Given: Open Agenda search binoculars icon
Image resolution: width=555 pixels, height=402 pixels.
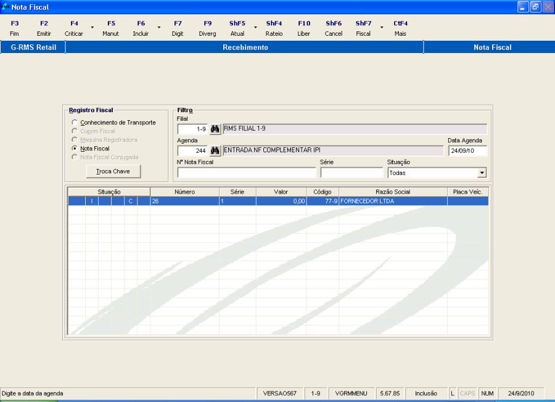Looking at the screenshot, I should click(215, 150).
